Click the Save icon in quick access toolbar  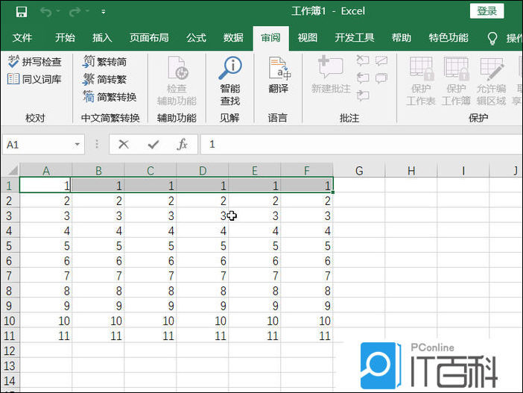[x=22, y=12]
